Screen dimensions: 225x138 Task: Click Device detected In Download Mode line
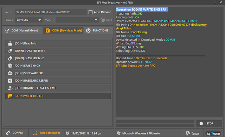[x=145, y=40]
